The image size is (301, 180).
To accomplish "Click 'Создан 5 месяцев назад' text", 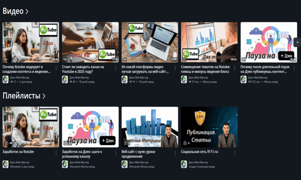I will point(202,167).
